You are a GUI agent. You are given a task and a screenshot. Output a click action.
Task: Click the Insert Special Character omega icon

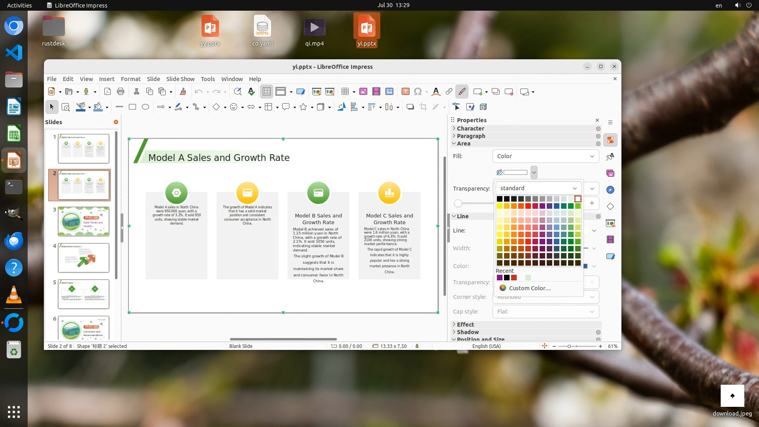pyautogui.click(x=418, y=92)
